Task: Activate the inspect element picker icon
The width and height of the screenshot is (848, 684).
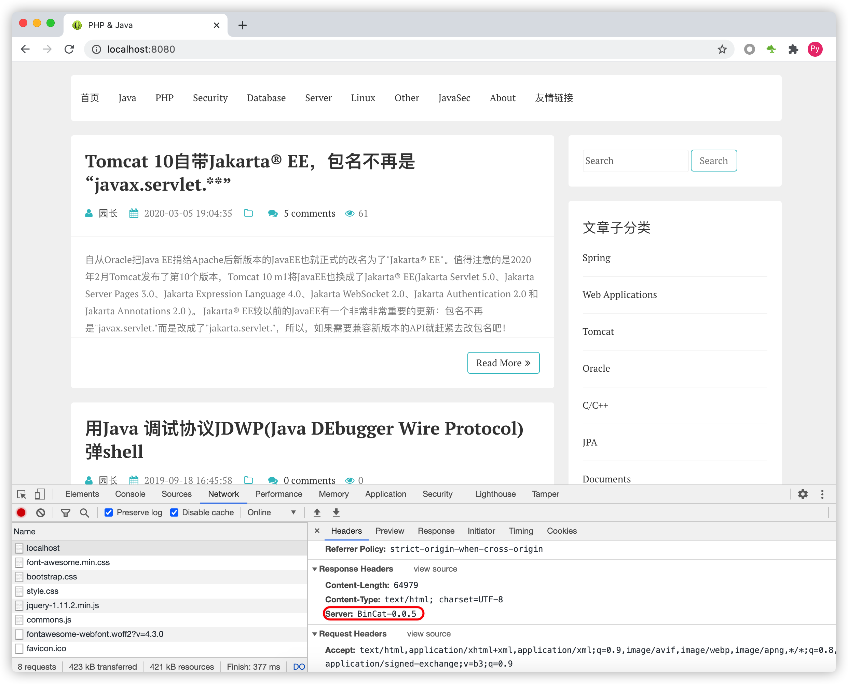Action: (x=22, y=494)
